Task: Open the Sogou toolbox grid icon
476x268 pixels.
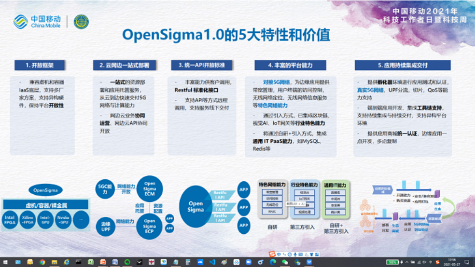Action: coord(317,255)
